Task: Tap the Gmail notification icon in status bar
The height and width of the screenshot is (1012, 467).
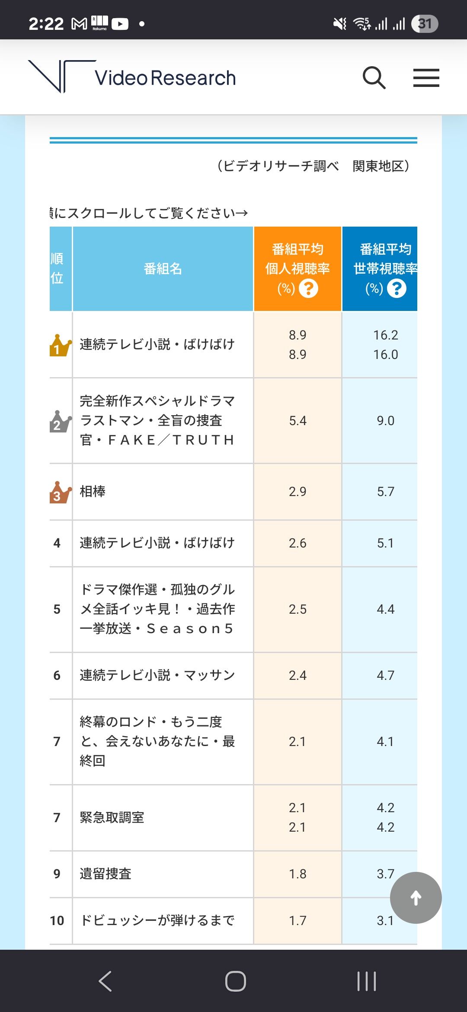Action: pyautogui.click(x=79, y=23)
